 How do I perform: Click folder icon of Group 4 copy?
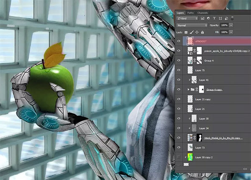coord(193,89)
